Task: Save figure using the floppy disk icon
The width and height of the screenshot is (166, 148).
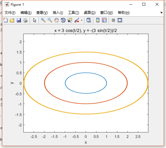Action: [19, 20]
